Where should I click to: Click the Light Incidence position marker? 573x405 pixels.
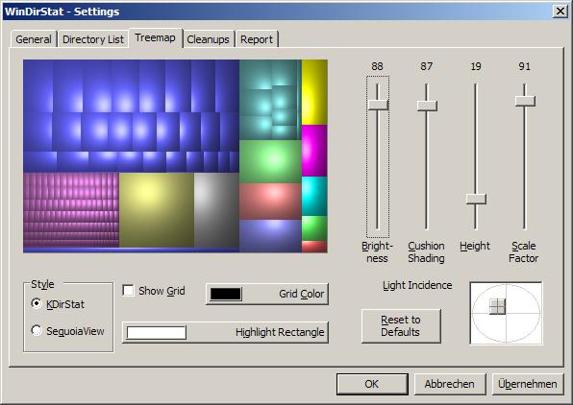497,306
